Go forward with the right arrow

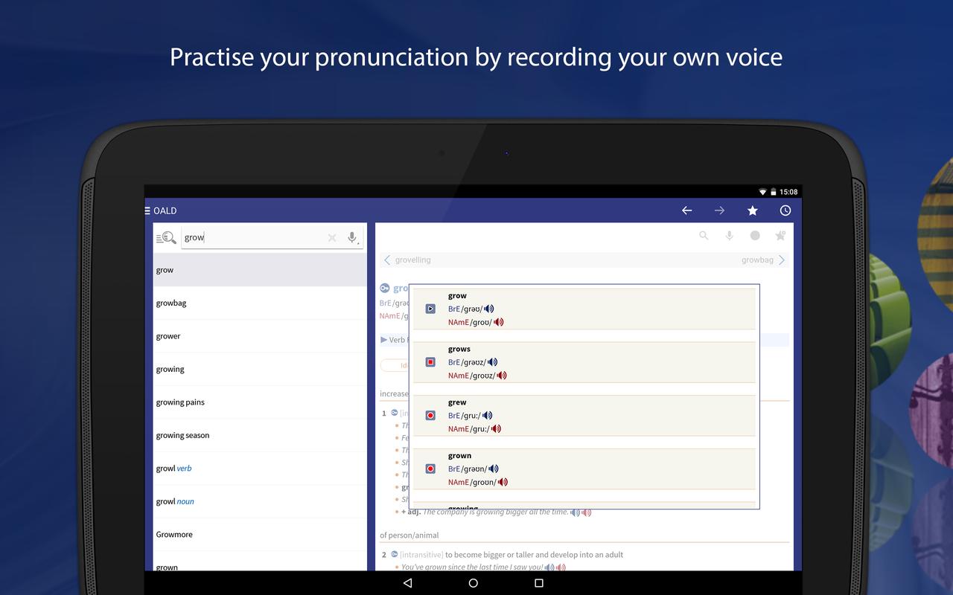(x=719, y=210)
